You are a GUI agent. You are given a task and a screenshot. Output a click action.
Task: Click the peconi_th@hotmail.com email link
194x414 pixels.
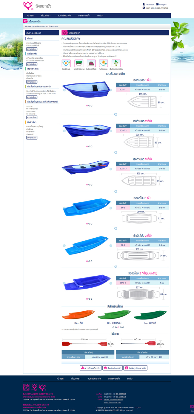point(113,399)
